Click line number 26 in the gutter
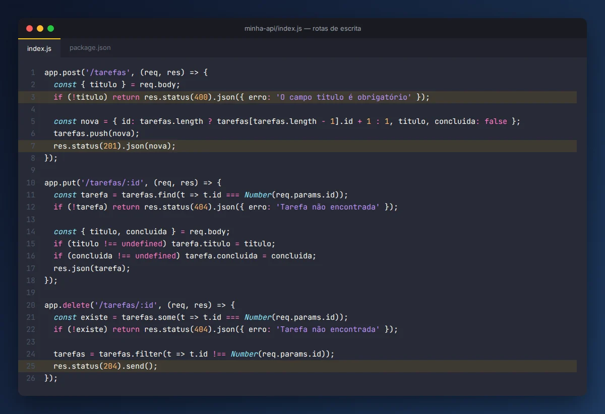 click(31, 378)
